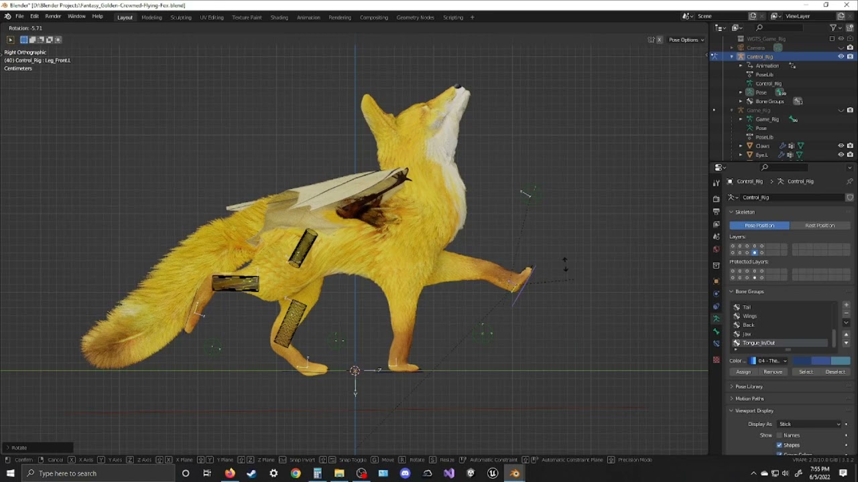The image size is (858, 482).
Task: Open the Display As Stick dropdown
Action: click(809, 424)
